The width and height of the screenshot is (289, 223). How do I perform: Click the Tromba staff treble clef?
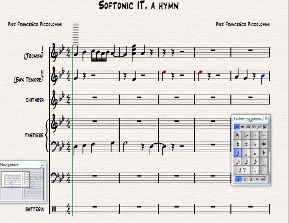[x=54, y=53]
